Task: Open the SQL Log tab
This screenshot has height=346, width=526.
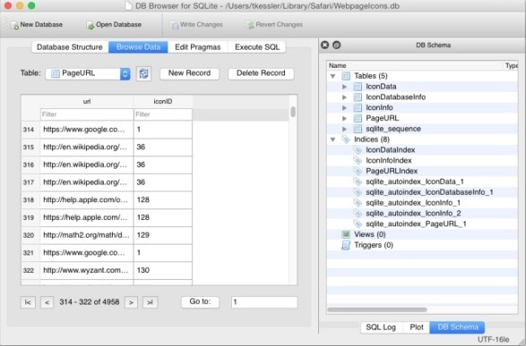Action: click(x=381, y=327)
